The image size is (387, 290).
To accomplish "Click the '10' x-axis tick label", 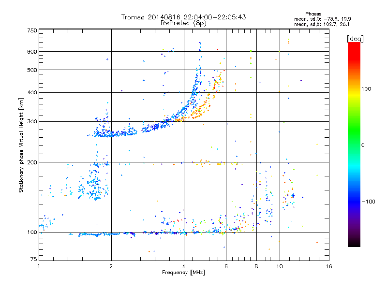I will pyautogui.click(x=280, y=266).
